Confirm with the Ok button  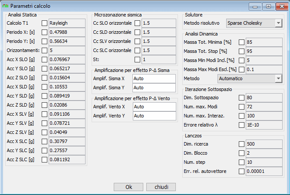(129, 187)
